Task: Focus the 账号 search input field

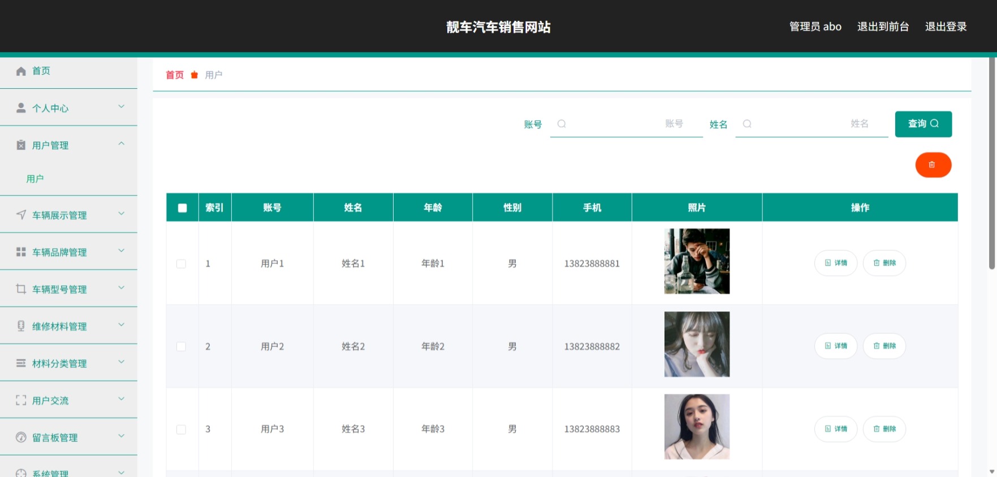Action: click(627, 124)
